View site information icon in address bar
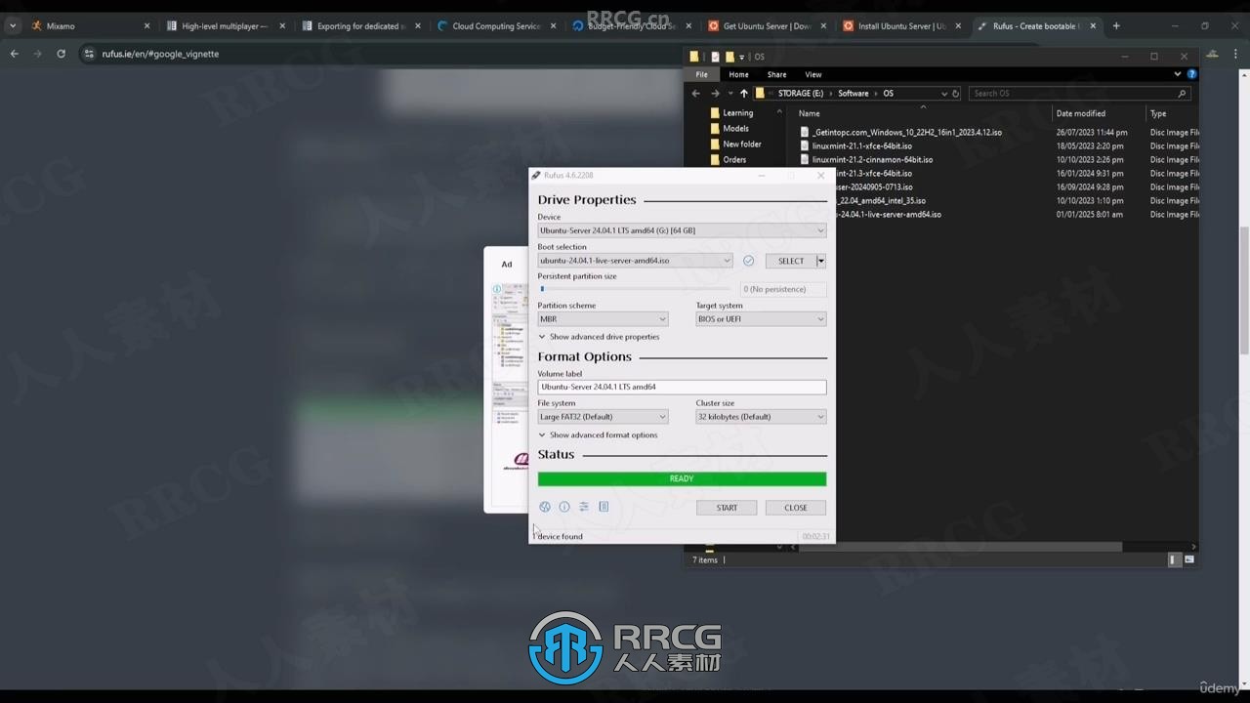Screen dimensions: 1250x703 (89, 54)
